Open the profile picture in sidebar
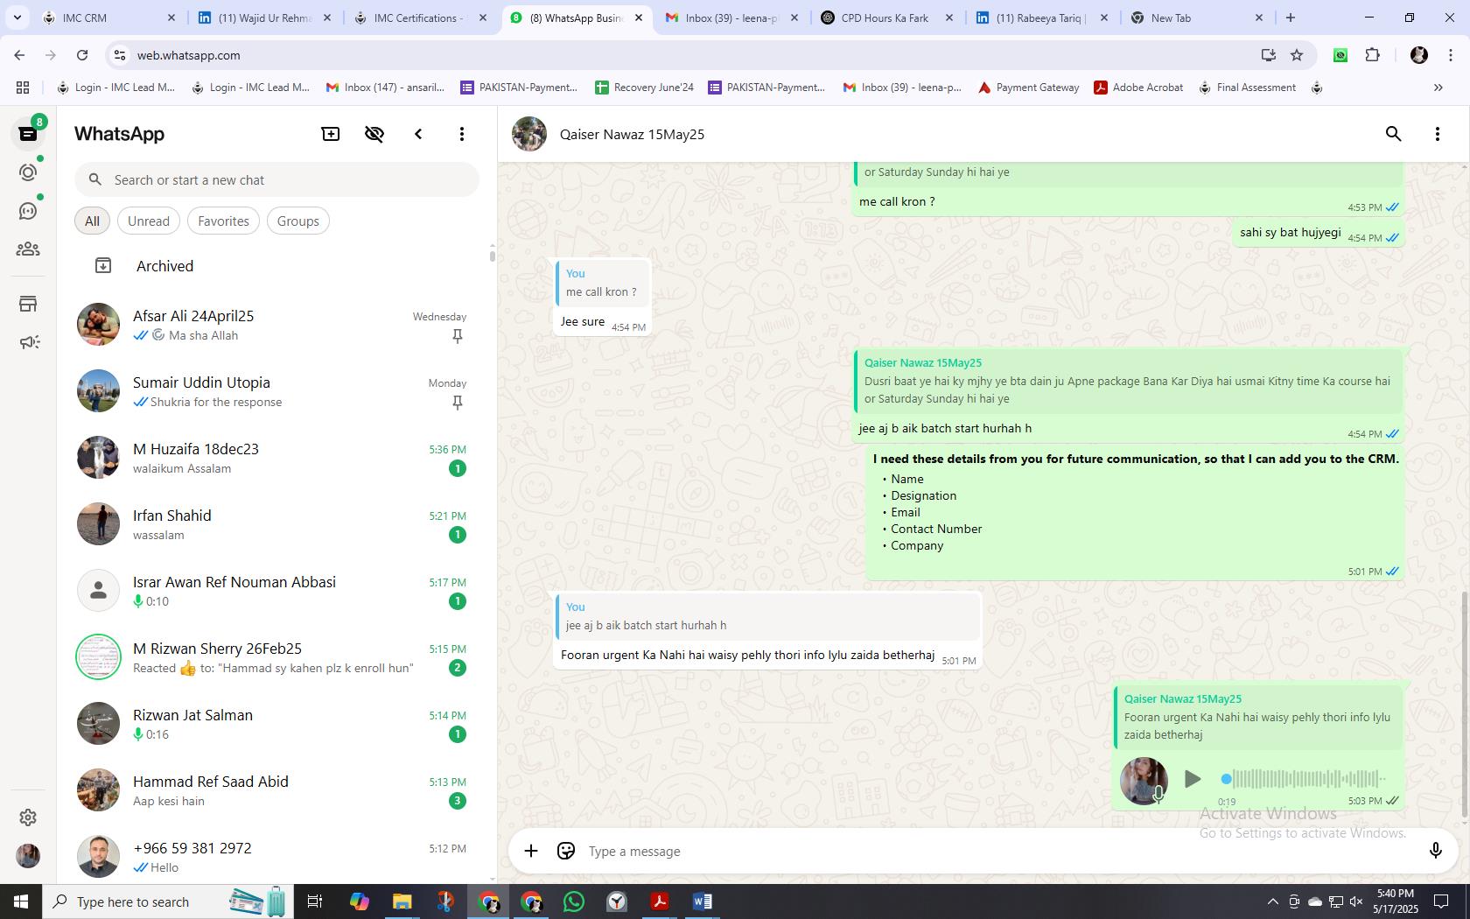1470x919 pixels. [x=28, y=856]
